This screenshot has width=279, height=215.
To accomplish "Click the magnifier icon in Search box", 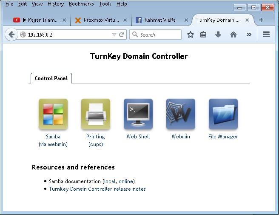I will (x=135, y=34).
